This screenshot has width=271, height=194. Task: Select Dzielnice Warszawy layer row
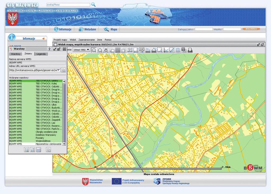point(36,135)
